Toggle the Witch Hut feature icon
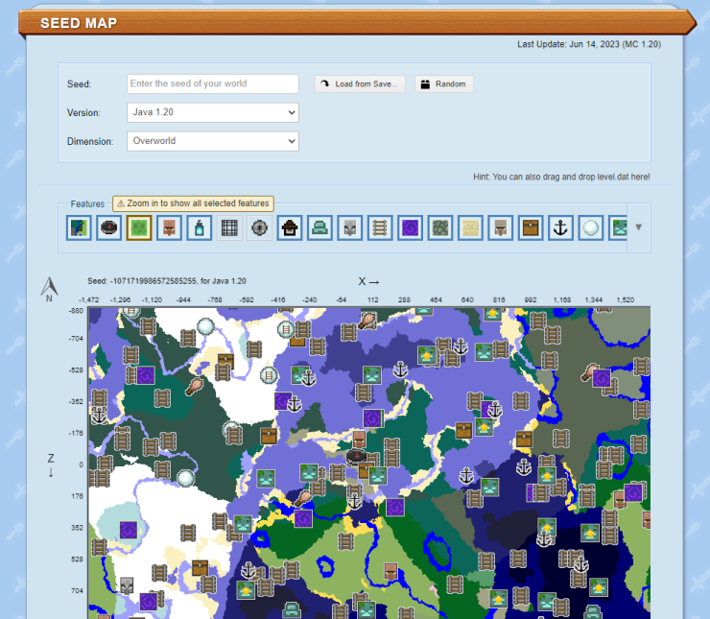Viewport: 710px width, 619px height. coord(290,227)
